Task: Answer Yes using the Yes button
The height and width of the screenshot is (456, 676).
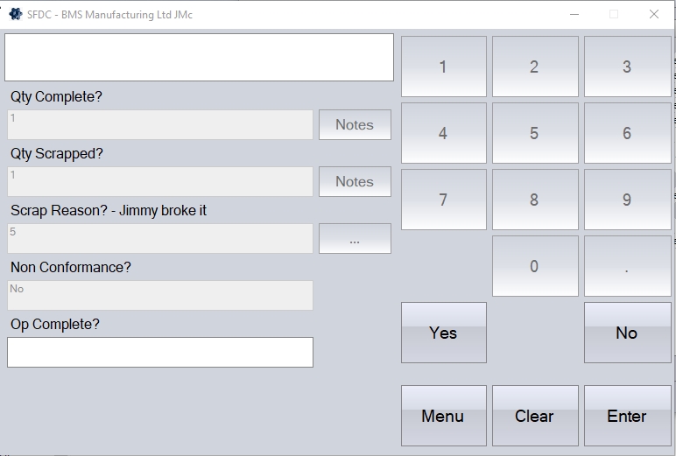Action: [443, 333]
